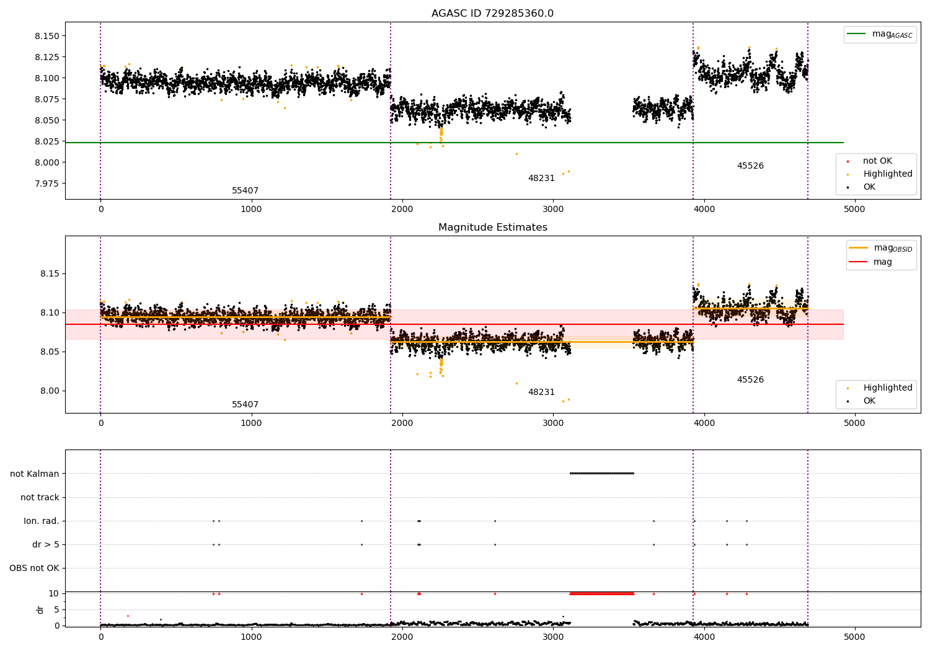Click the "dr > 5" row label
The image size is (930, 651).
pos(46,545)
